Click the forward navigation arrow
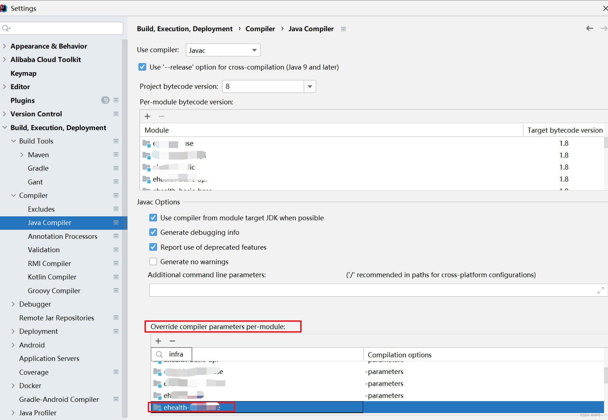608x420 pixels. pos(604,28)
